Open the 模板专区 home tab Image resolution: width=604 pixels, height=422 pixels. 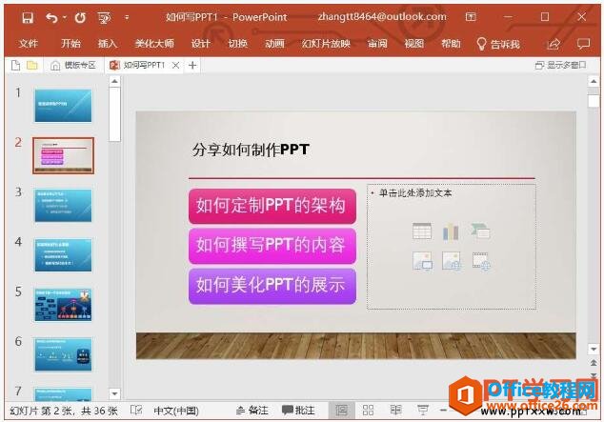point(73,66)
